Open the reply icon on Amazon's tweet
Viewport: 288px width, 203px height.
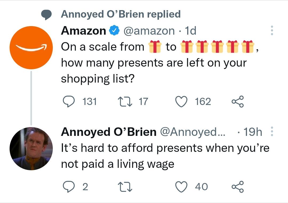point(70,101)
